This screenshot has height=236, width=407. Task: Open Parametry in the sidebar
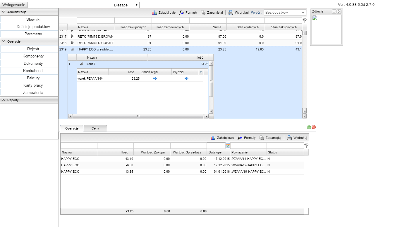pos(33,34)
